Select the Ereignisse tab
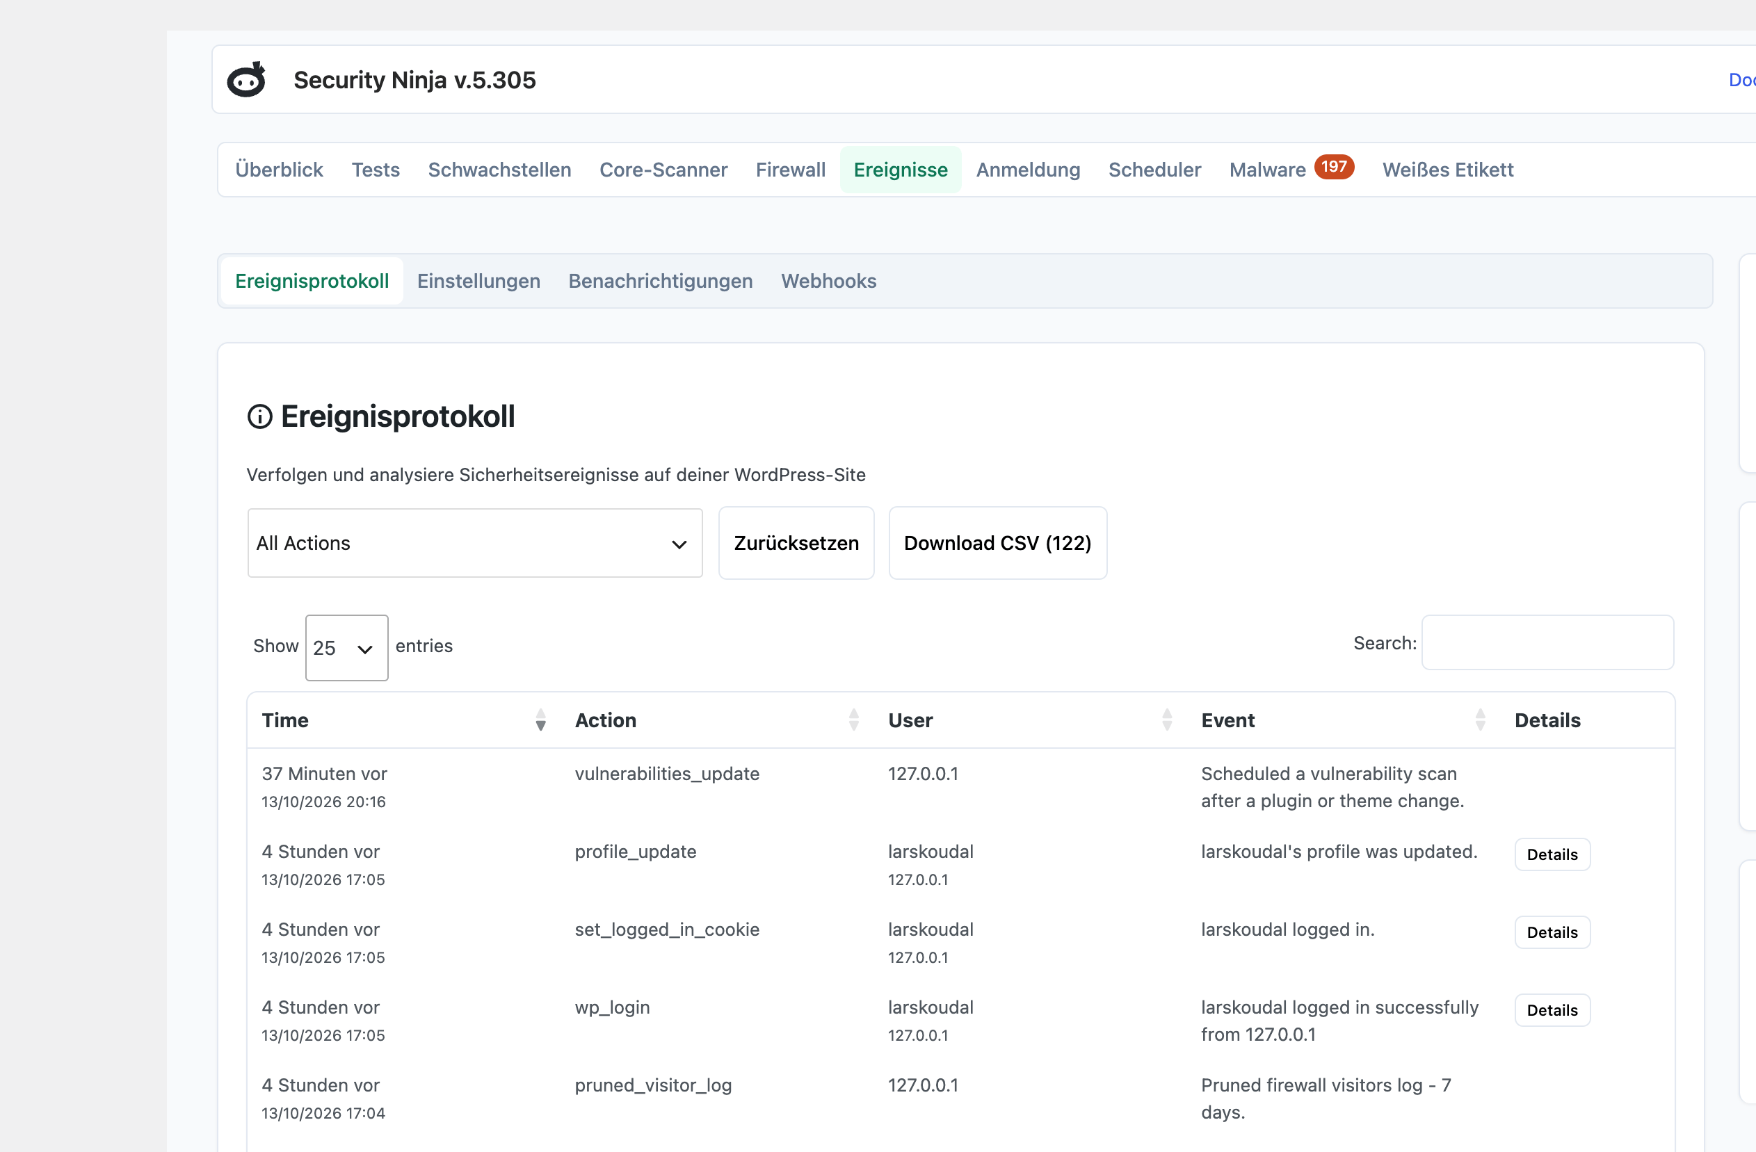 [901, 170]
